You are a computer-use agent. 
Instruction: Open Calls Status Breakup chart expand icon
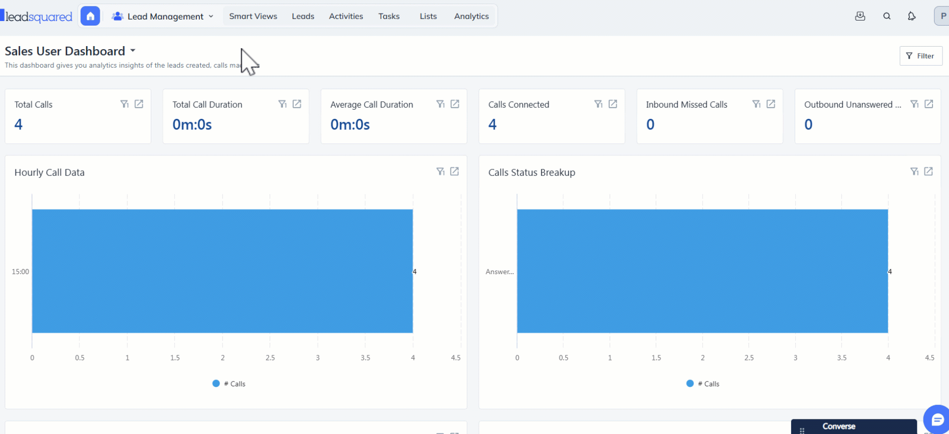pos(928,171)
